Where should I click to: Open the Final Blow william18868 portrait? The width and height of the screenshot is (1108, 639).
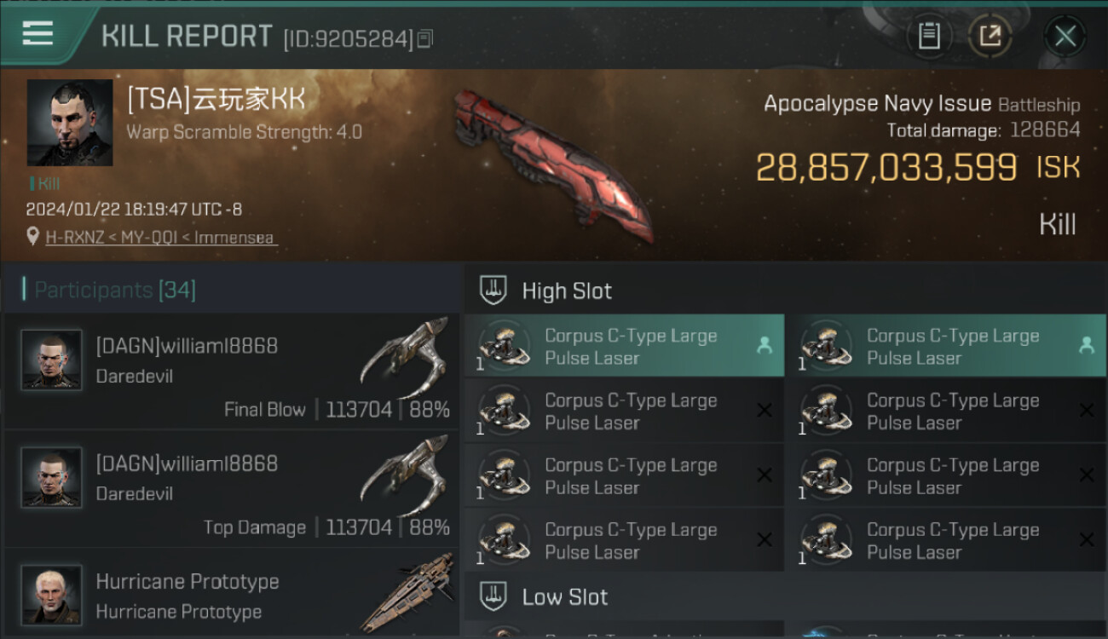52,360
